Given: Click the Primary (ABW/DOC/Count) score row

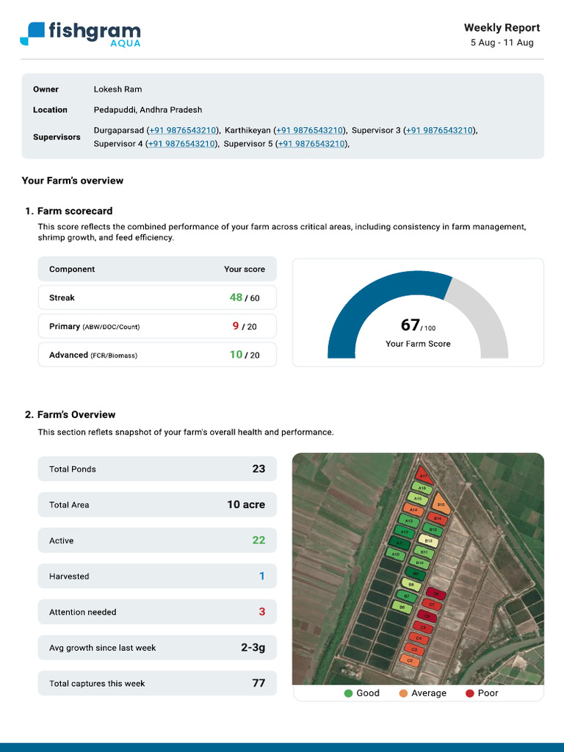Looking at the screenshot, I should [157, 326].
